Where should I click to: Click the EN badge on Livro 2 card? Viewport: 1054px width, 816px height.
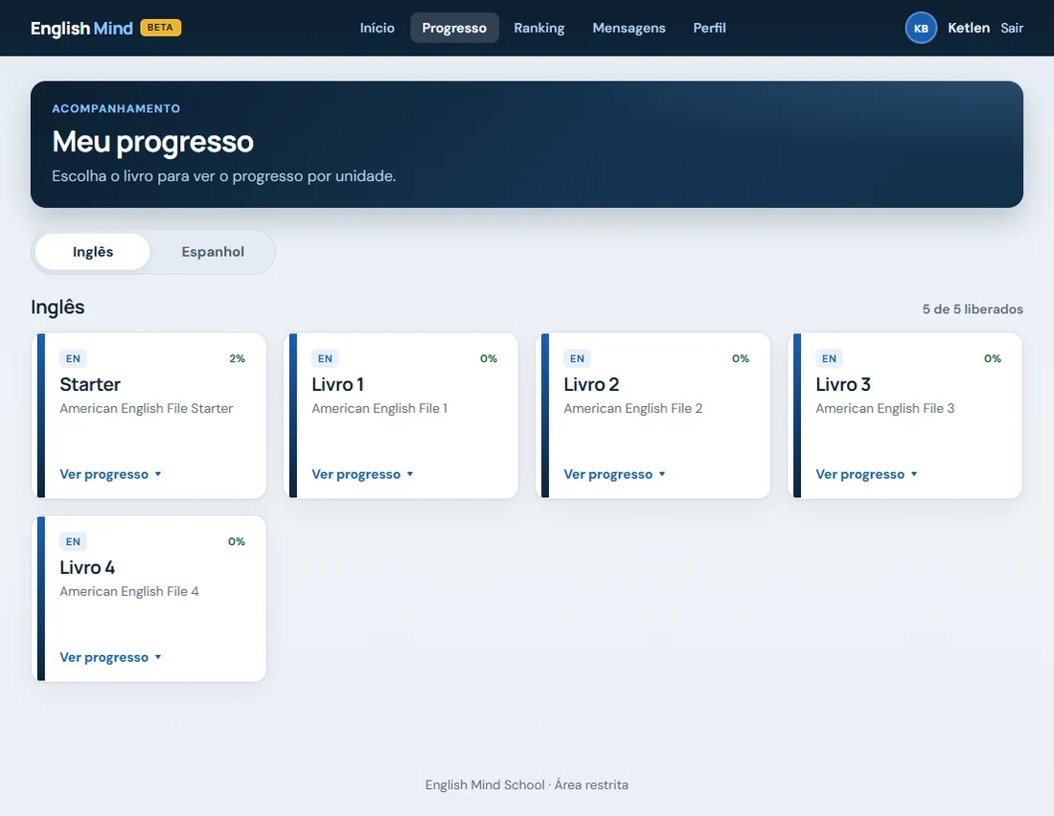578,359
